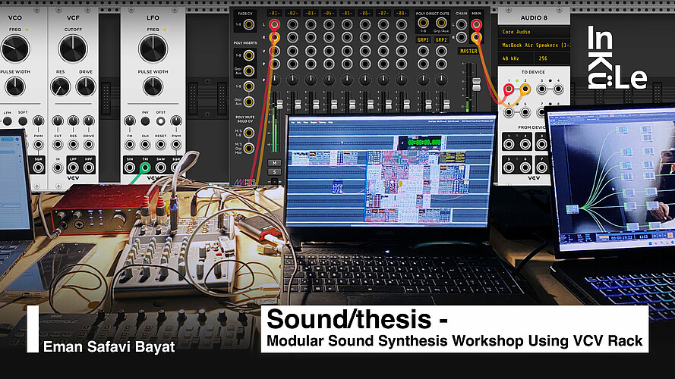Click the MASTER label on mixer

coord(468,51)
